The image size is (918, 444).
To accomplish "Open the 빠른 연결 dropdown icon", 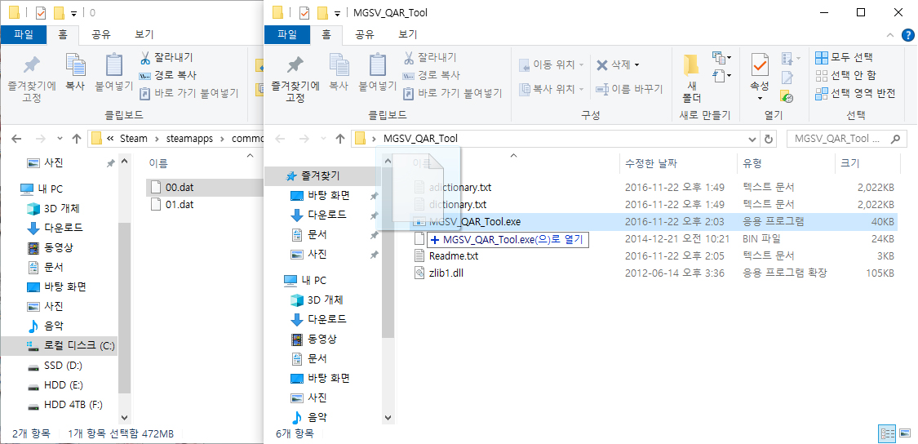I will pos(721,75).
